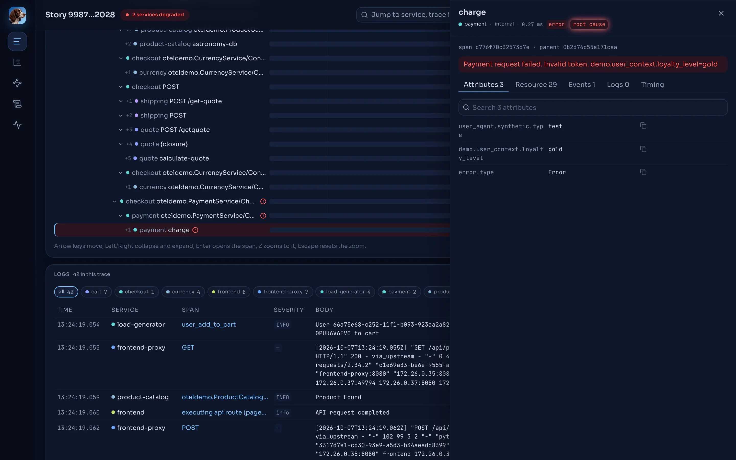The width and height of the screenshot is (736, 460).
Task: Open oteldemo.ProductCatalog span link in logs
Action: tap(225, 397)
